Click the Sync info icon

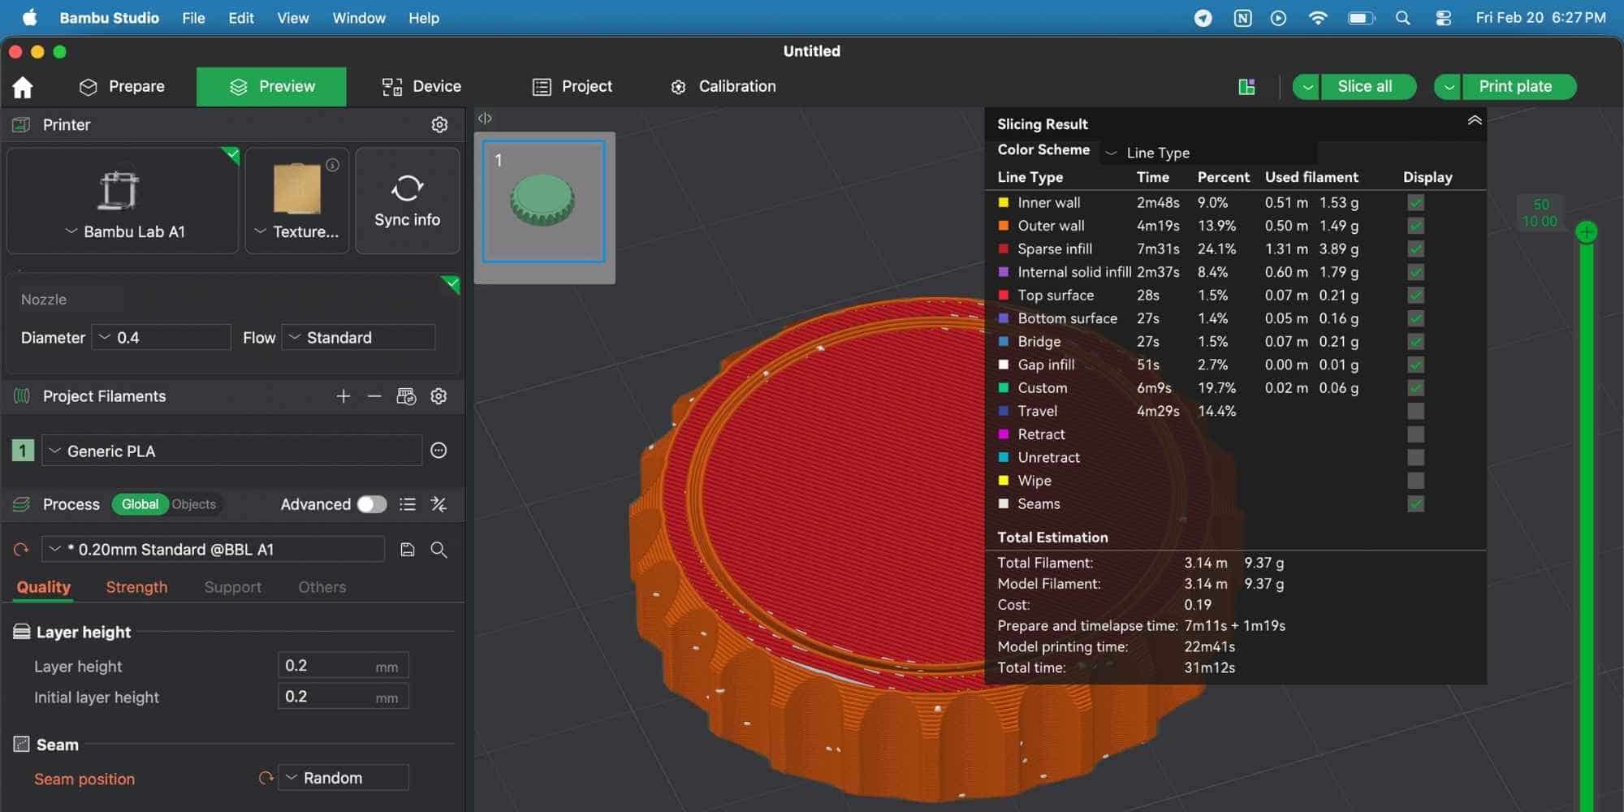point(407,189)
